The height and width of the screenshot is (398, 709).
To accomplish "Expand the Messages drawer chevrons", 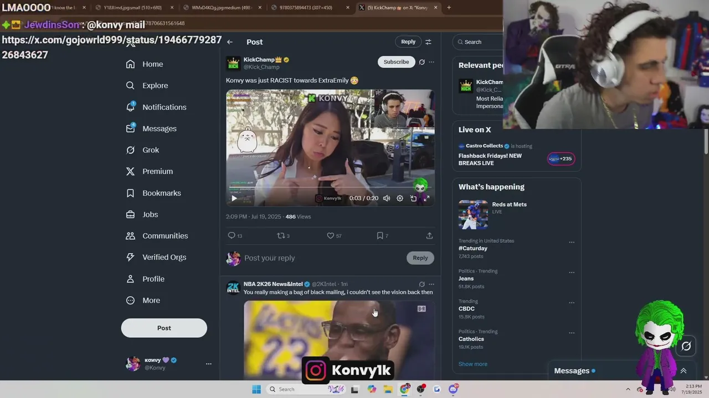I will click(x=684, y=371).
